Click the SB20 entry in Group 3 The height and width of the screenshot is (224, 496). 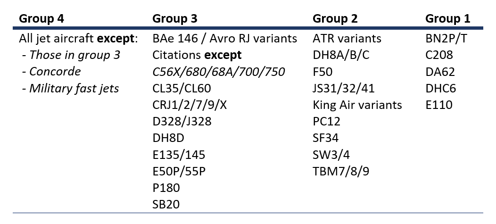tap(166, 204)
